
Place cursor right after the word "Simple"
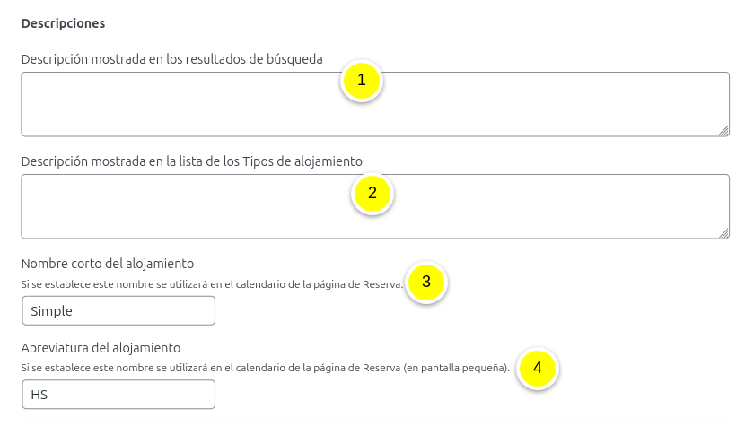(x=74, y=311)
